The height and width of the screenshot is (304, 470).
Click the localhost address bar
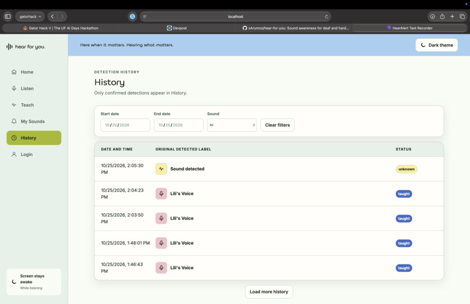click(236, 16)
